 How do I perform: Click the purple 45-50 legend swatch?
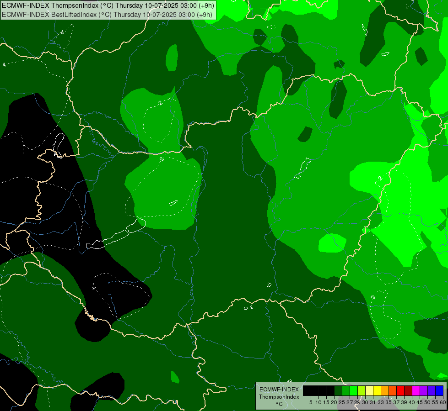point(424,390)
